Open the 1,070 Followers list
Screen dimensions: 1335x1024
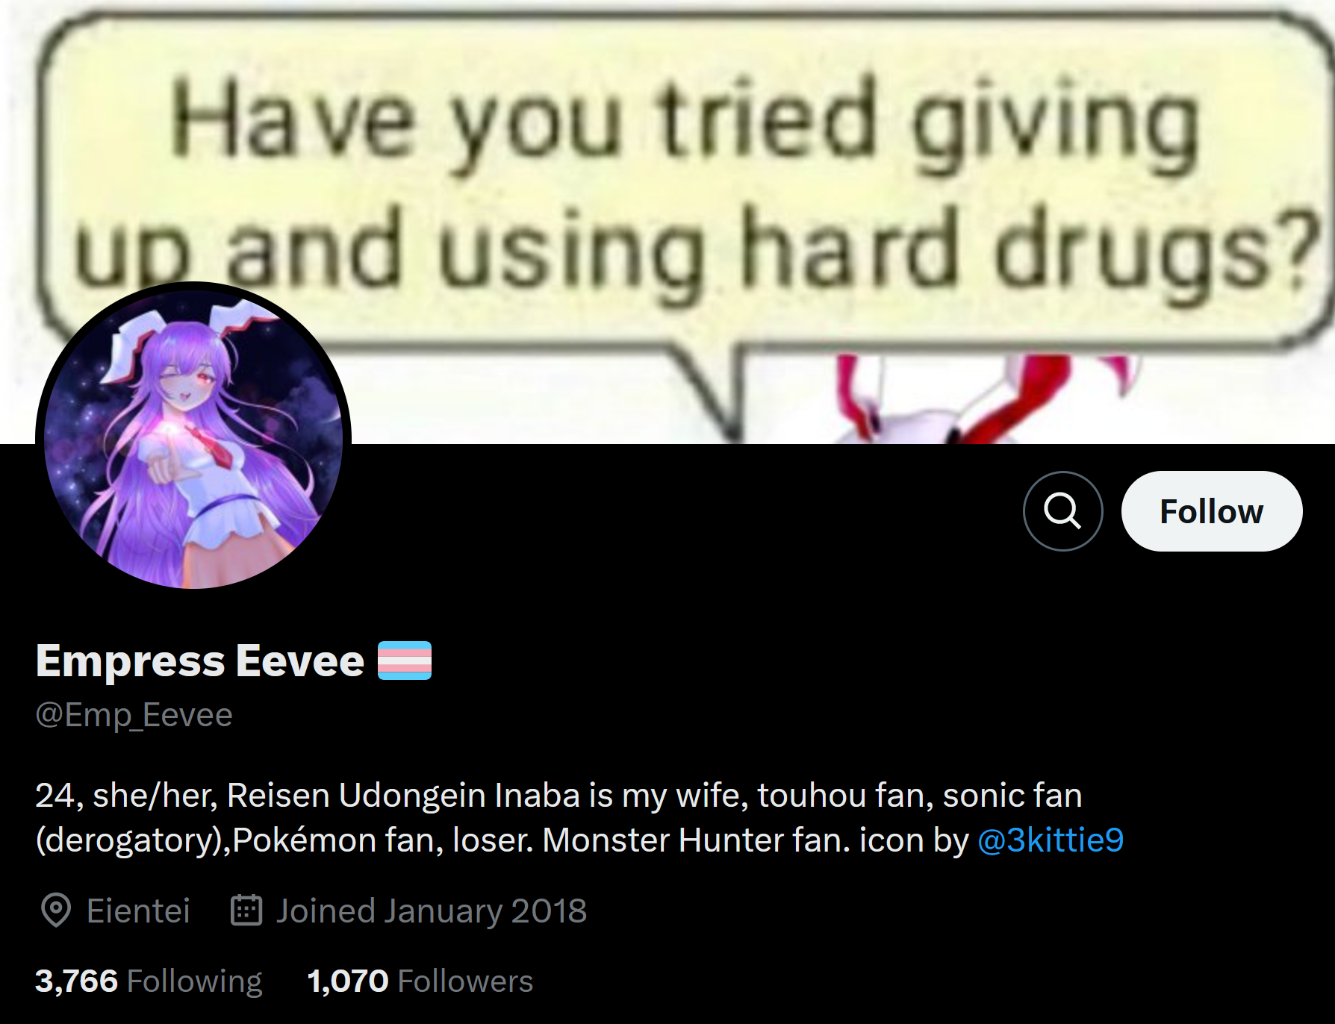click(x=420, y=981)
